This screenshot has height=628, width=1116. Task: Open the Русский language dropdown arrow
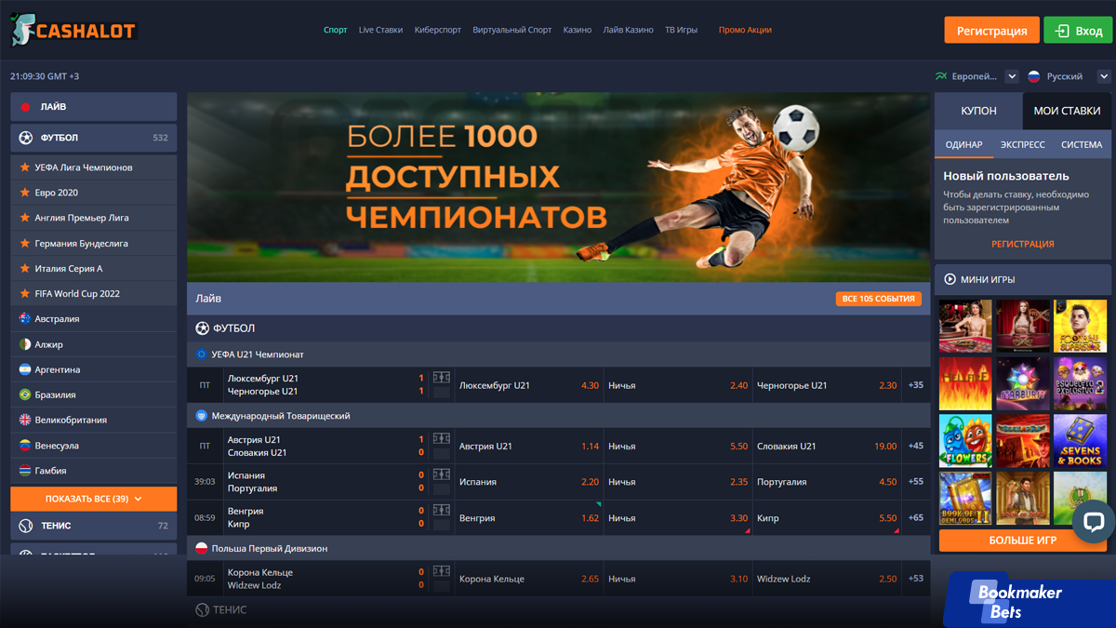pos(1103,76)
